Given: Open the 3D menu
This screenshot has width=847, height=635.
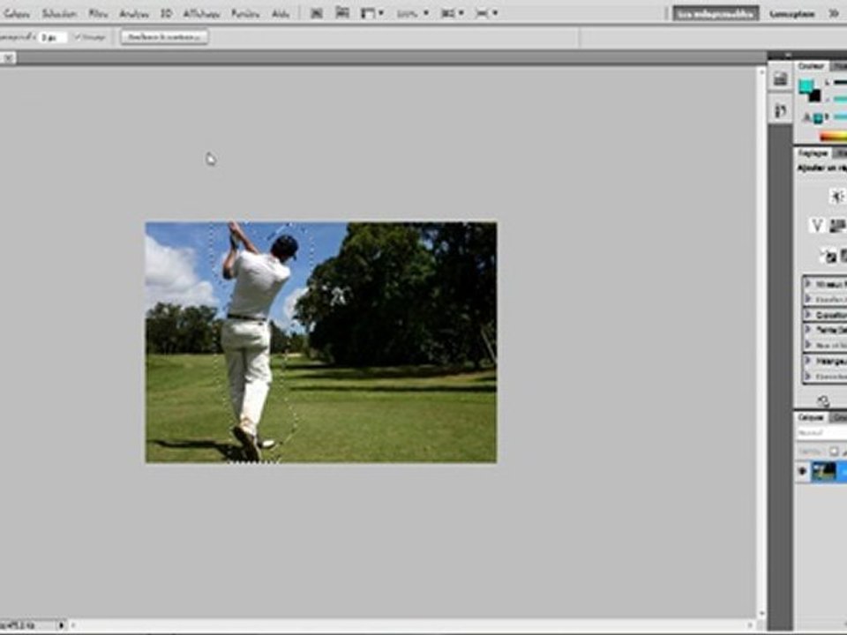Looking at the screenshot, I should [166, 13].
